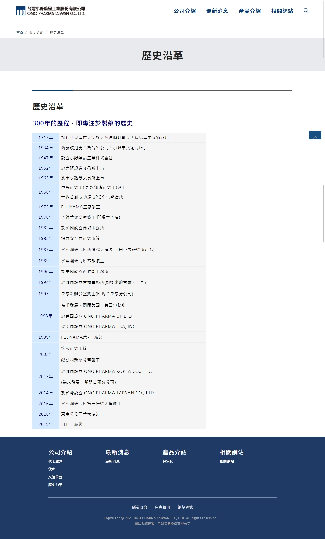Open 最新消息 in top navigation
This screenshot has height=539, width=325.
217,11
